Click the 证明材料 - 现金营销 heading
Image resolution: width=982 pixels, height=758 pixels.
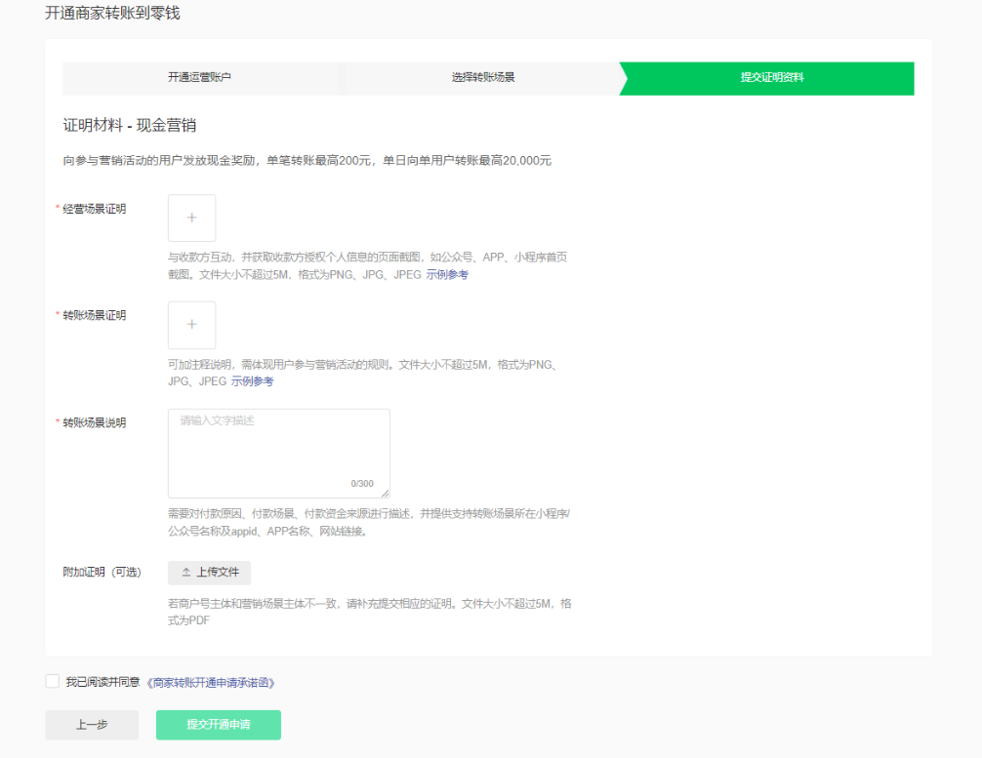click(x=130, y=126)
